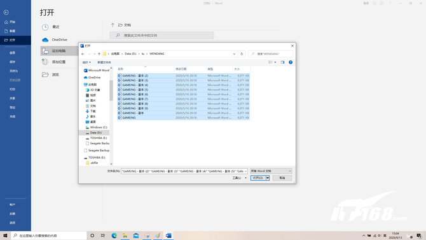Select the last file named GAMEING
426x240 pixels.
tap(183, 118)
